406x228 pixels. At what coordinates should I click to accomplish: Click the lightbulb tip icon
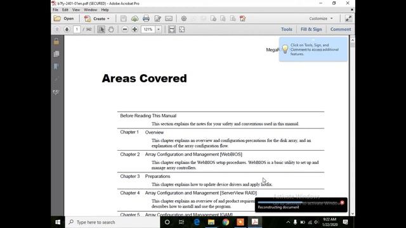(285, 49)
